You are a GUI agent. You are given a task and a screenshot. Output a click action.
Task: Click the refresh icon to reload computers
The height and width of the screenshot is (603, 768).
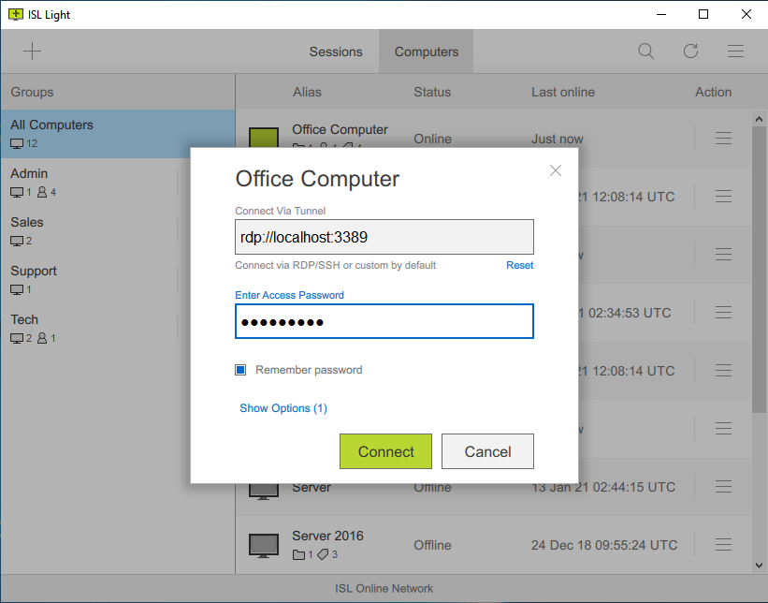click(x=691, y=51)
